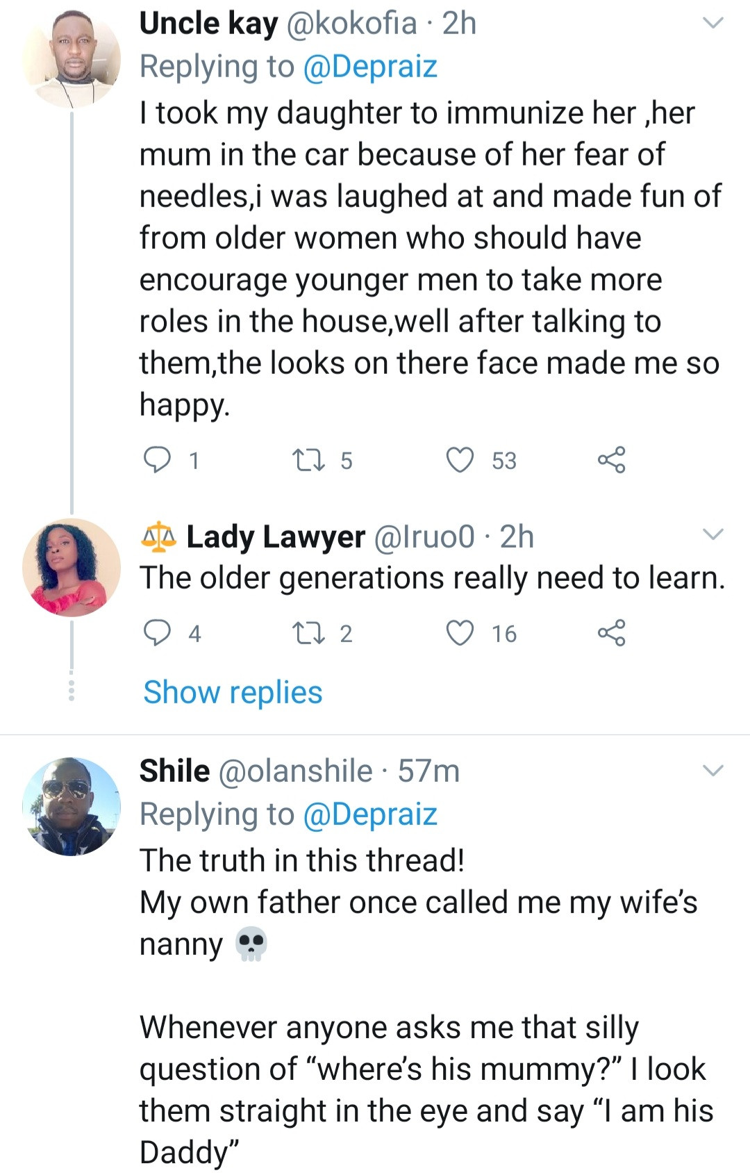Like Lady Lawyer's tweet with 16 likes
750x1173 pixels.
tap(460, 633)
